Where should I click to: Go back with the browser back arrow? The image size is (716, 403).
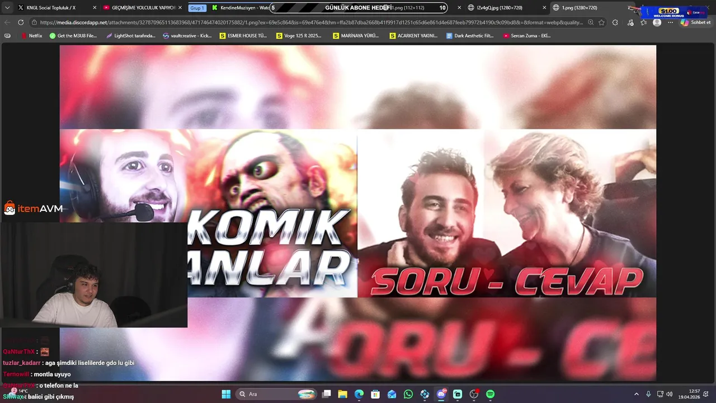(x=7, y=22)
